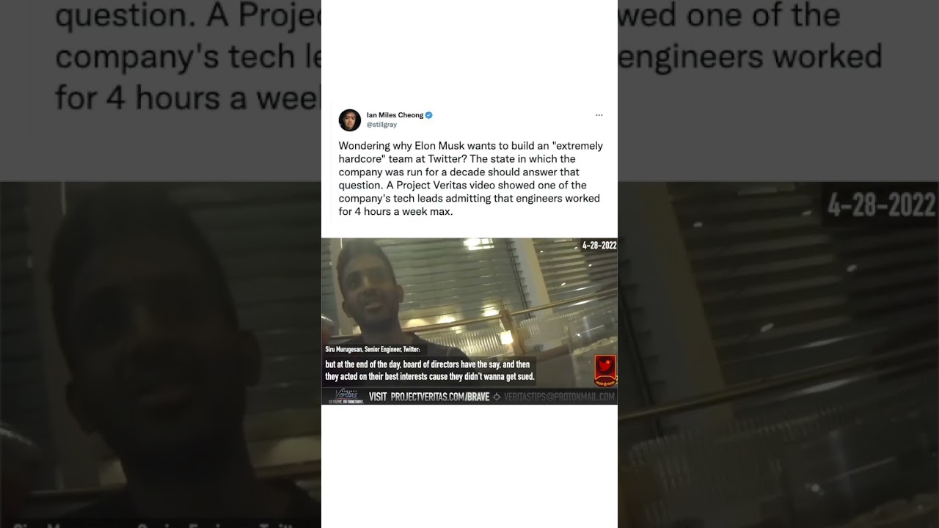Click the blue verified badge

pyautogui.click(x=429, y=115)
